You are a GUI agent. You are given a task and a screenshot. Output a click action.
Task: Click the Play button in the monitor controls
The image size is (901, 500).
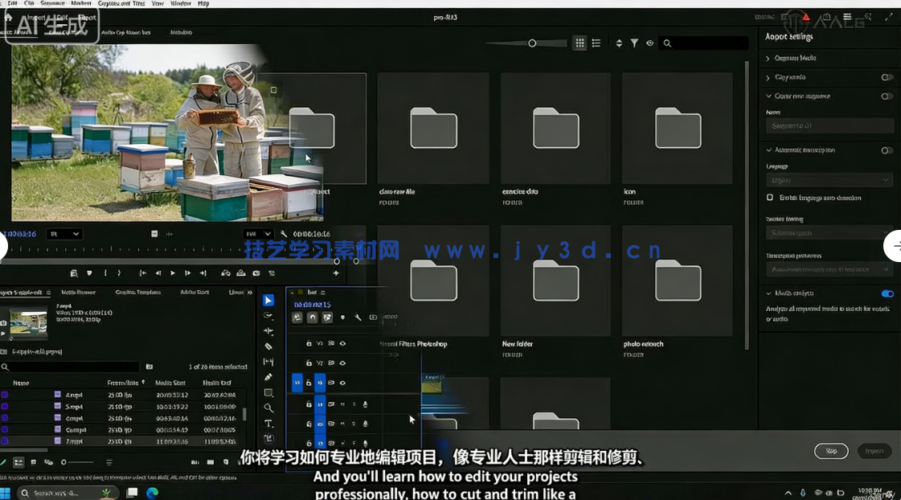coord(172,273)
